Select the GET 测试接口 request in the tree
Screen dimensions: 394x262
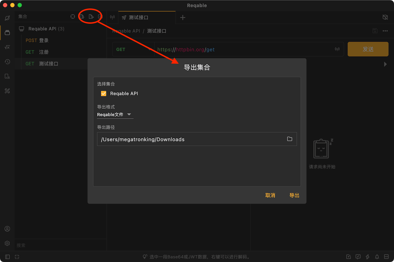(x=51, y=64)
